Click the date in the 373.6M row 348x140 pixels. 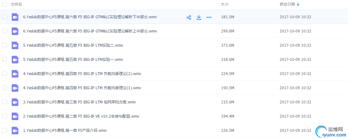coord(295,45)
